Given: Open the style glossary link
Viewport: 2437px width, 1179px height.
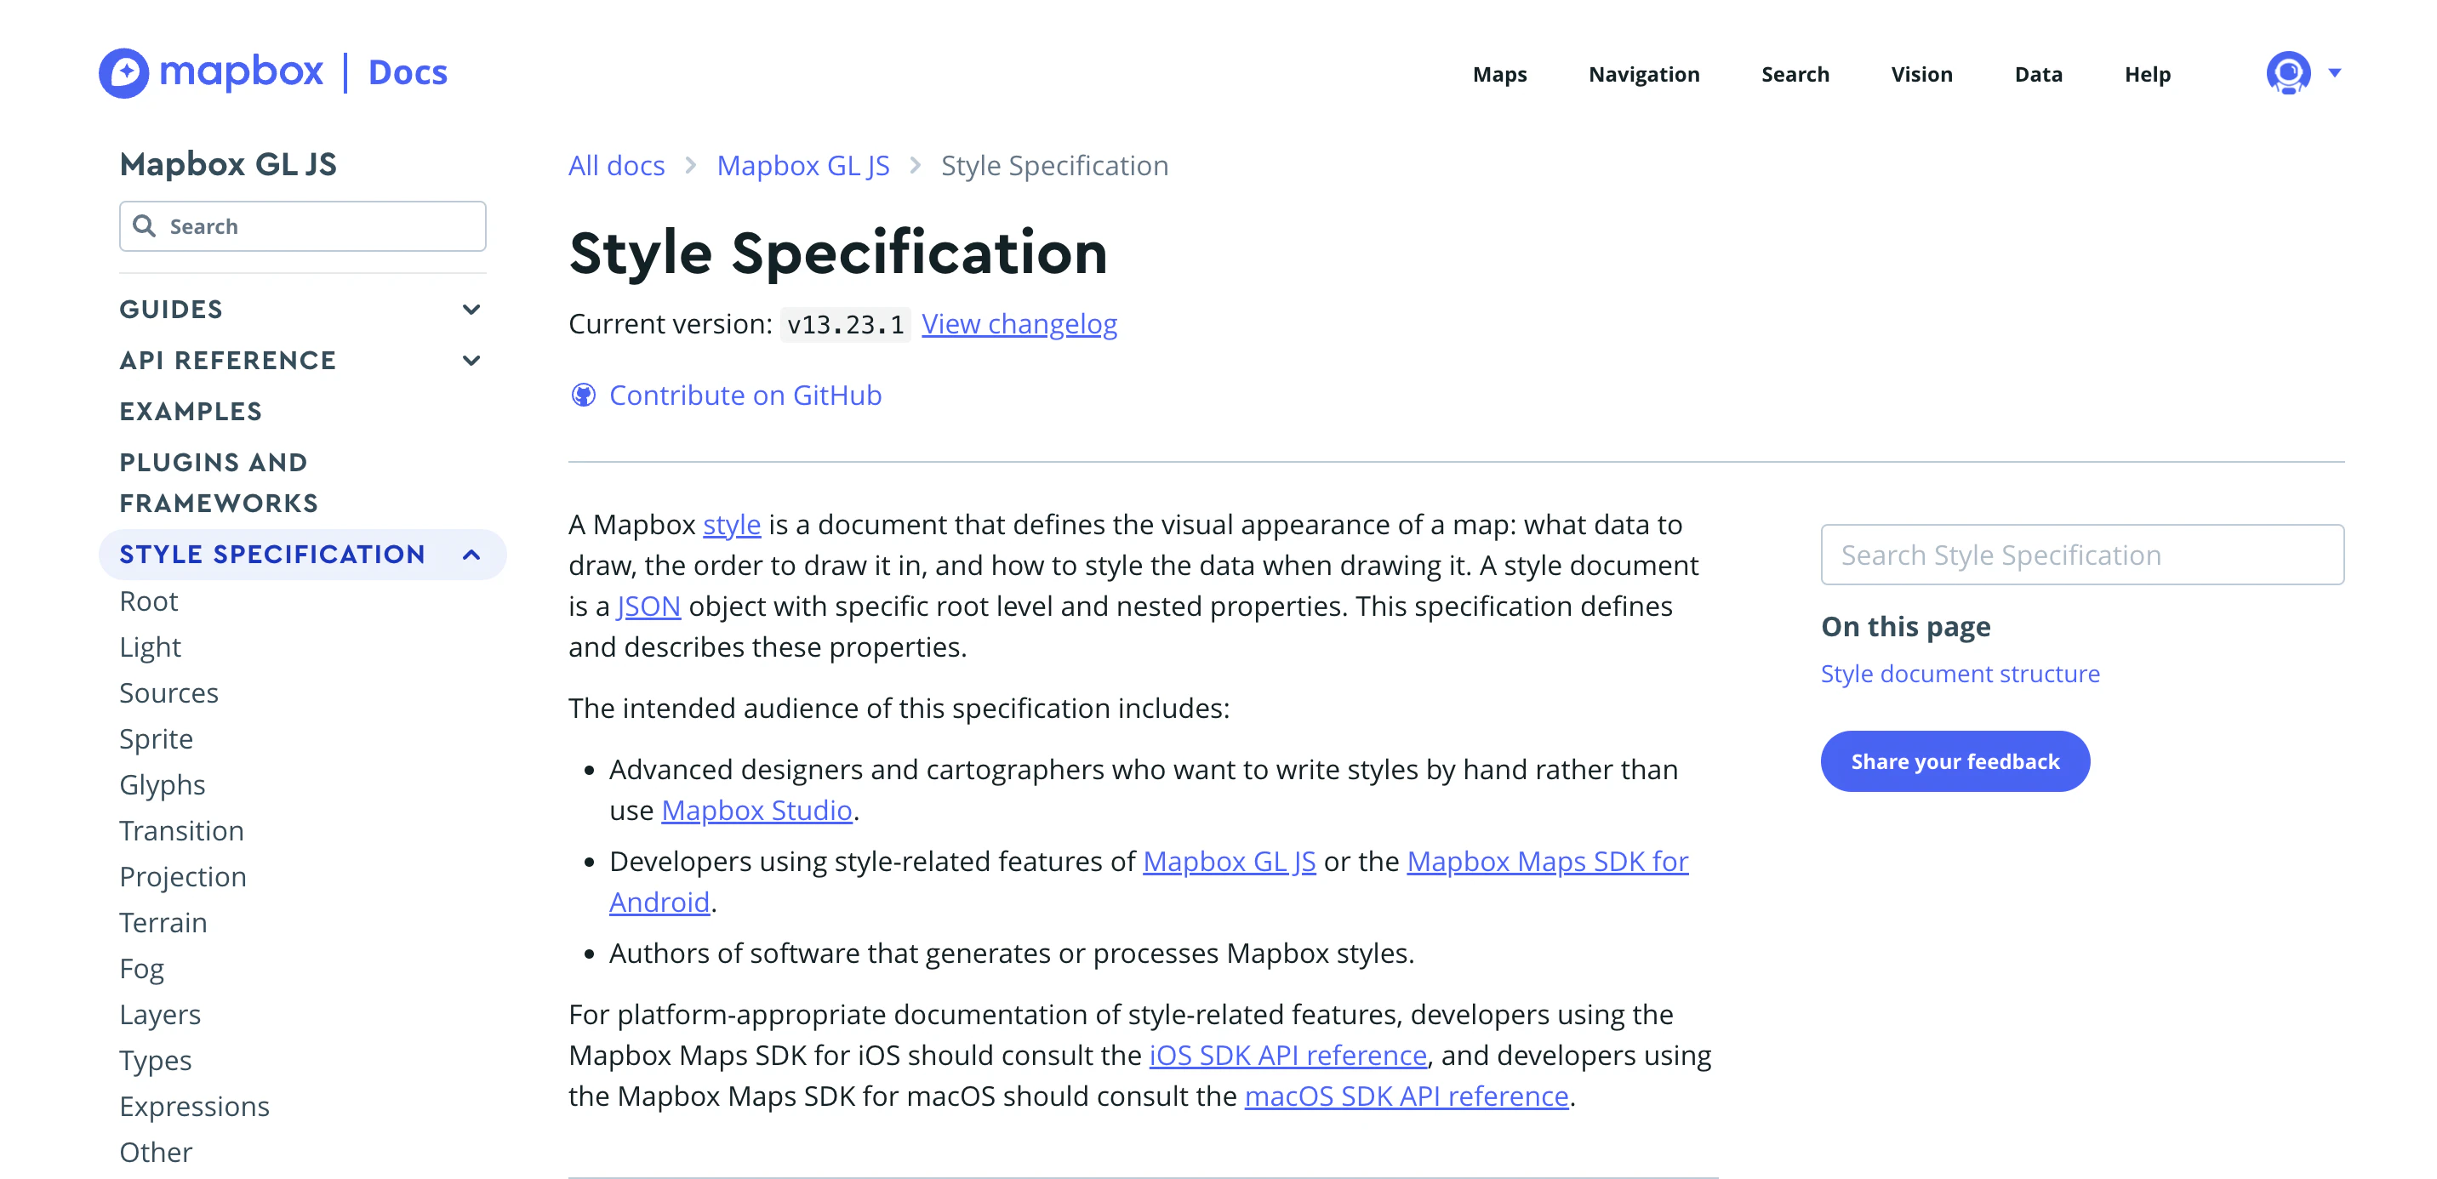Looking at the screenshot, I should (x=731, y=525).
